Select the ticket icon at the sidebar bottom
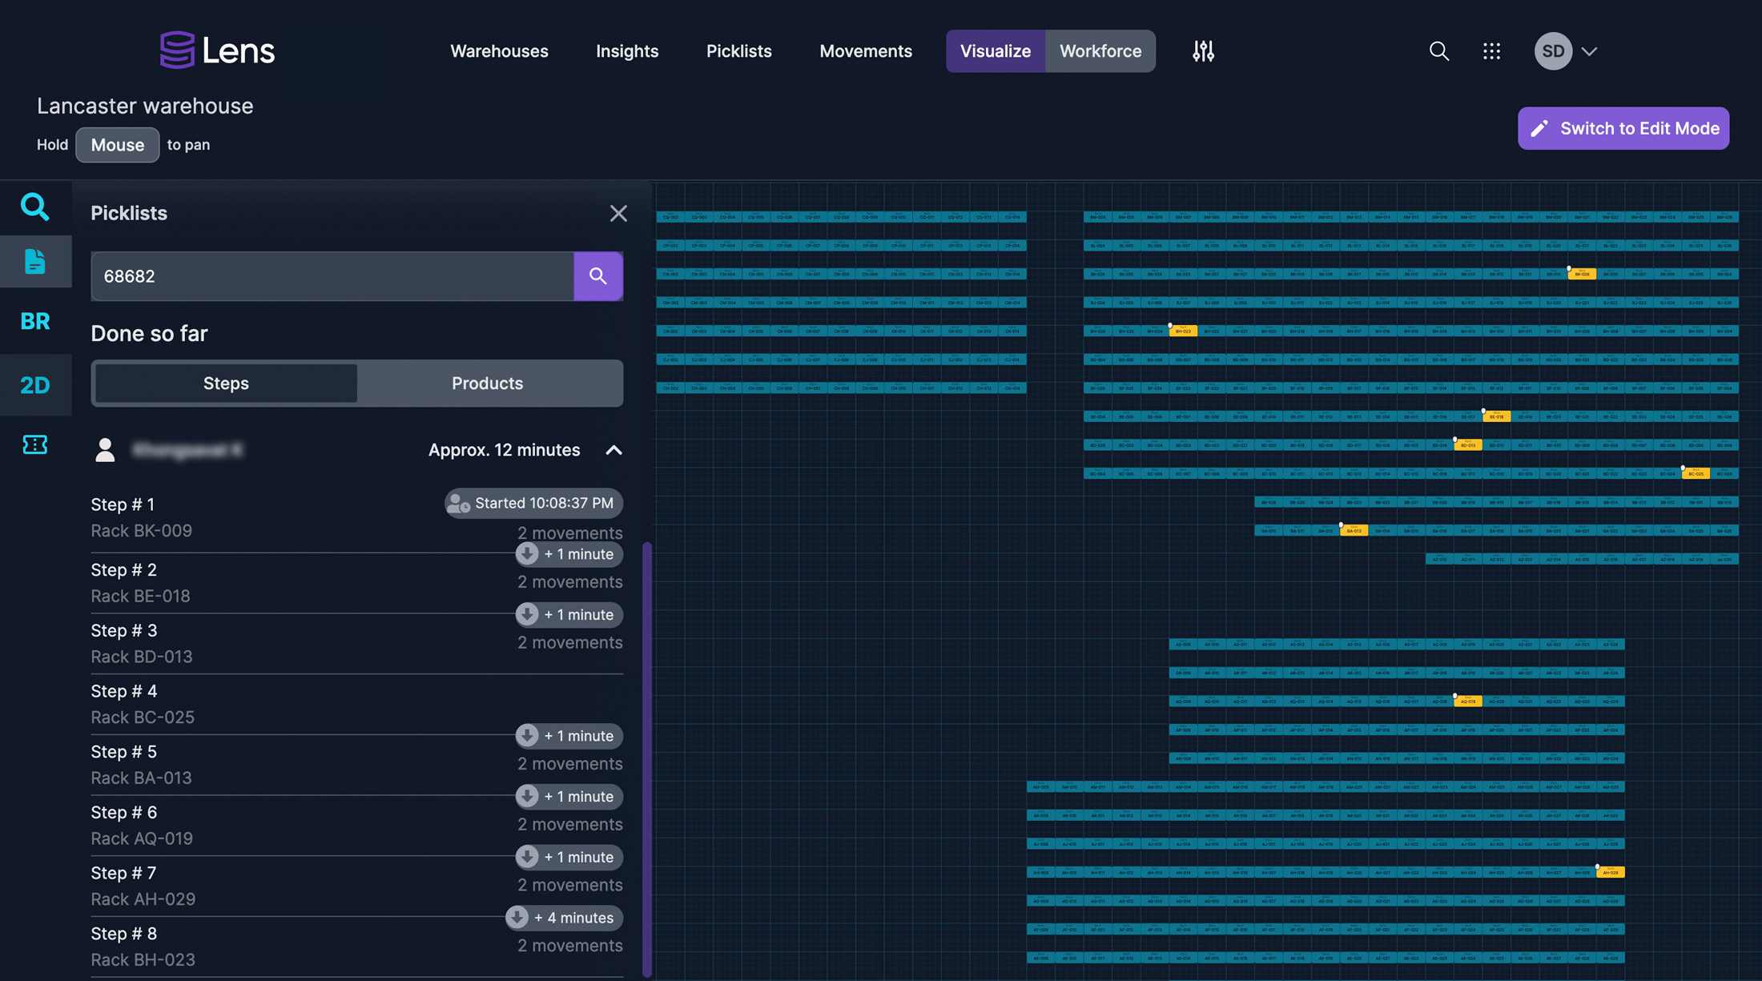The image size is (1762, 981). (x=35, y=444)
